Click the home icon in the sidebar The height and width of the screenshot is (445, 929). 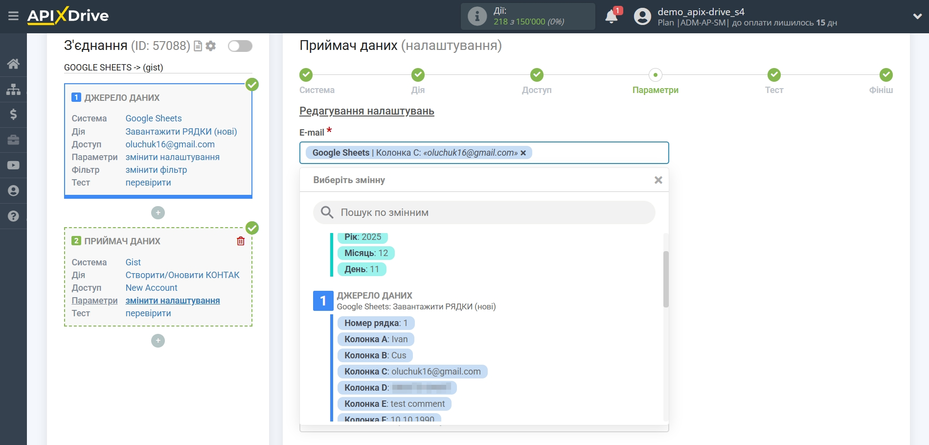13,64
